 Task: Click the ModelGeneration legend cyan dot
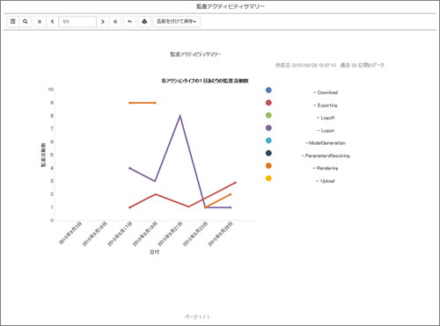click(268, 141)
